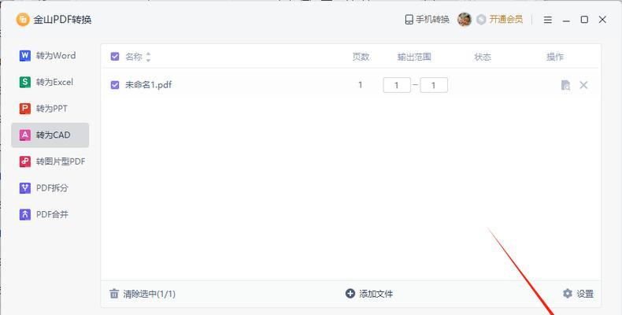Click the end page input field of output range
The width and height of the screenshot is (622, 315).
click(x=434, y=85)
